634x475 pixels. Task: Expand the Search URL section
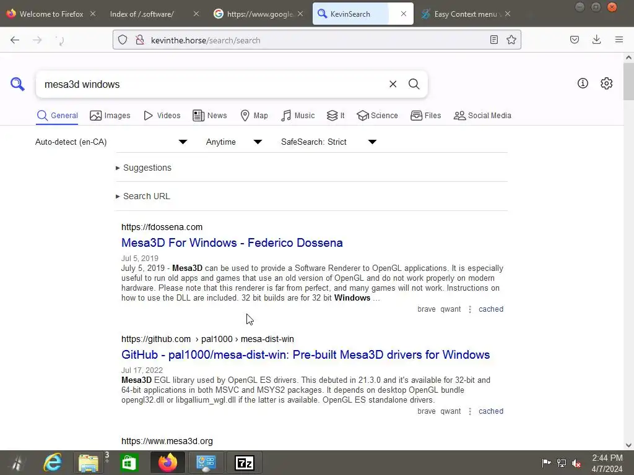[x=143, y=196]
